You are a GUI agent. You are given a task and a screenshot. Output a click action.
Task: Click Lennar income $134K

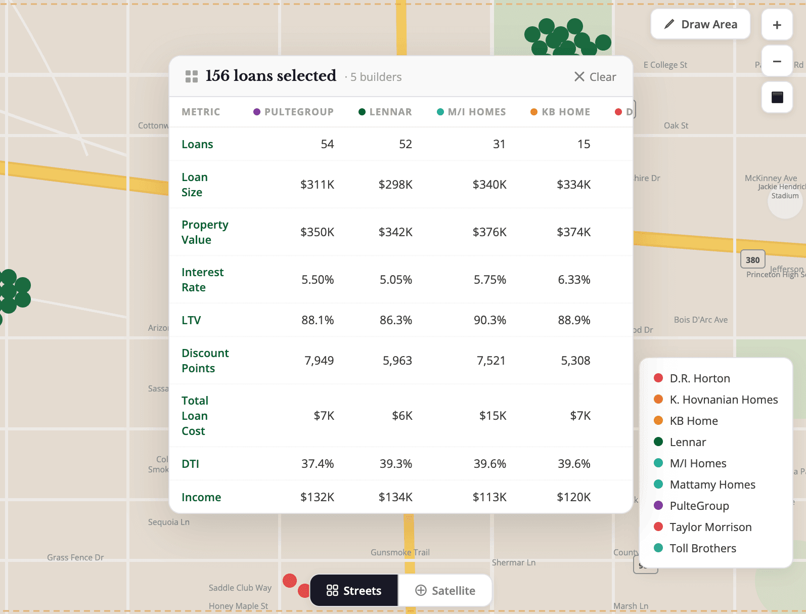395,497
